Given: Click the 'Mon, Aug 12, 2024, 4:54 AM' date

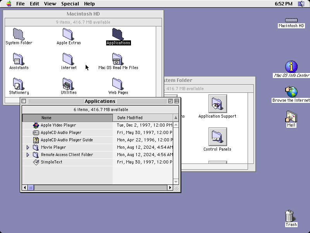Looking at the screenshot, I should [x=145, y=148].
